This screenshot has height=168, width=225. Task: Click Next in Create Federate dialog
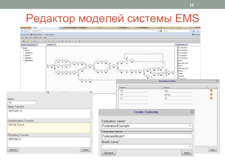pos(186,153)
